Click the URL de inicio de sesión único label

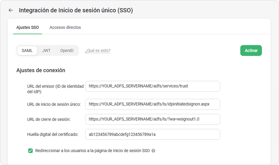point(54,104)
